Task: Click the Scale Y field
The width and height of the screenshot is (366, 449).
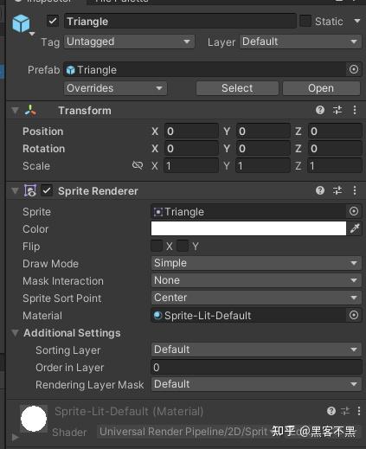Action: tap(263, 166)
